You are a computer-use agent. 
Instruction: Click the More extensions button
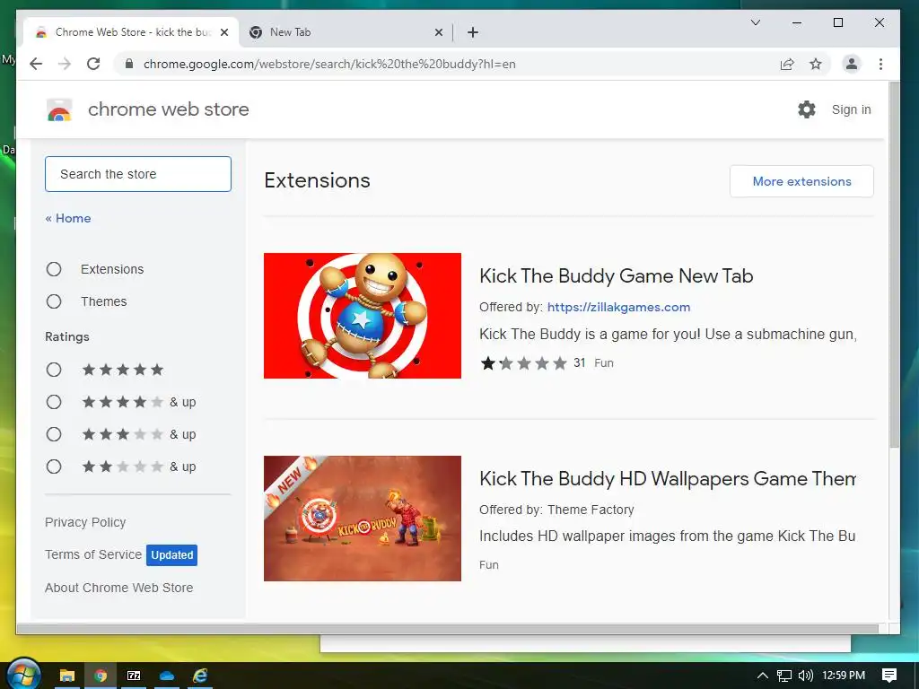(801, 181)
